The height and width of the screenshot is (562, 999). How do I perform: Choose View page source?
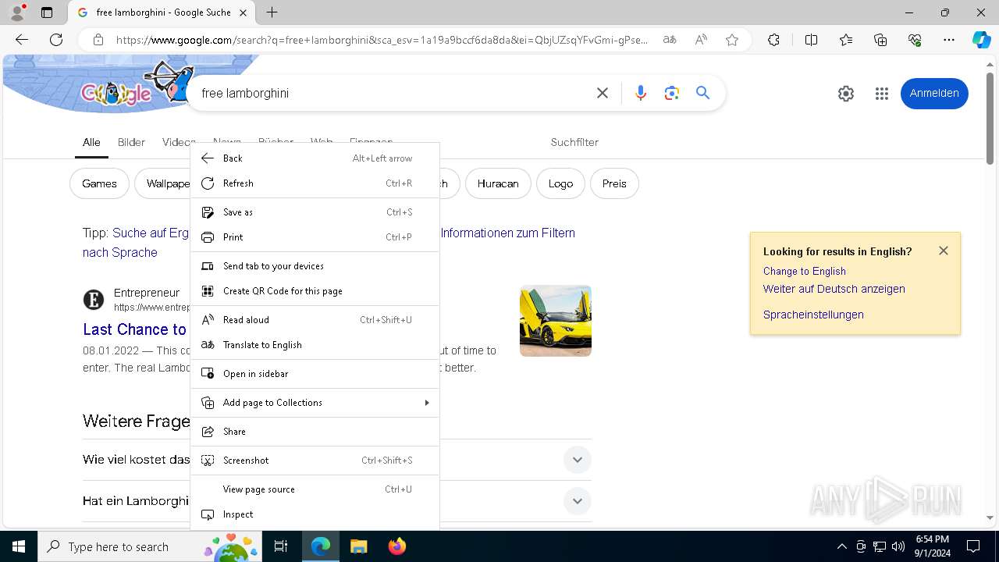point(315,489)
